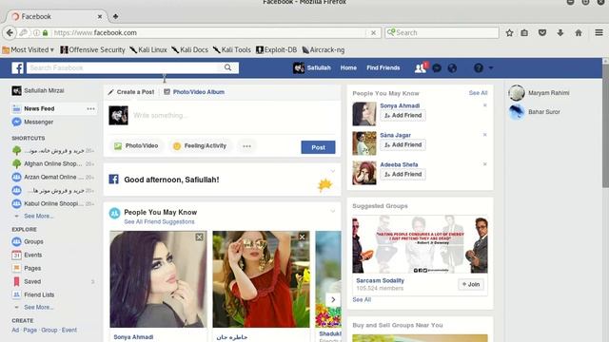Show next friend suggestions arrow
The image size is (609, 342).
tap(333, 300)
